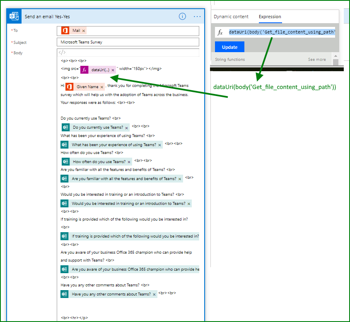Click the 'Are you aware of your business' token label

point(135,269)
